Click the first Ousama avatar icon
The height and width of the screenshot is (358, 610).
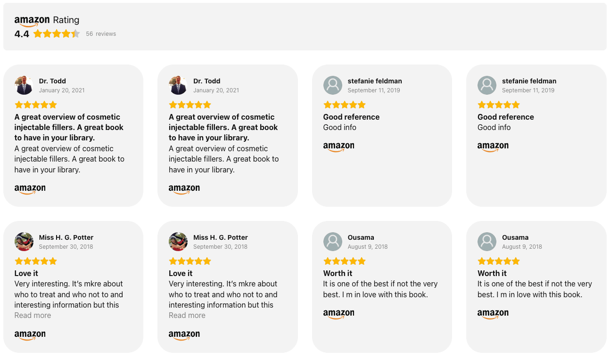point(333,242)
